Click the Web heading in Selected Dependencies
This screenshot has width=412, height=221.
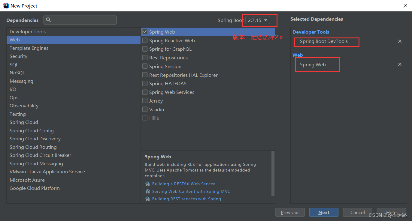click(298, 55)
